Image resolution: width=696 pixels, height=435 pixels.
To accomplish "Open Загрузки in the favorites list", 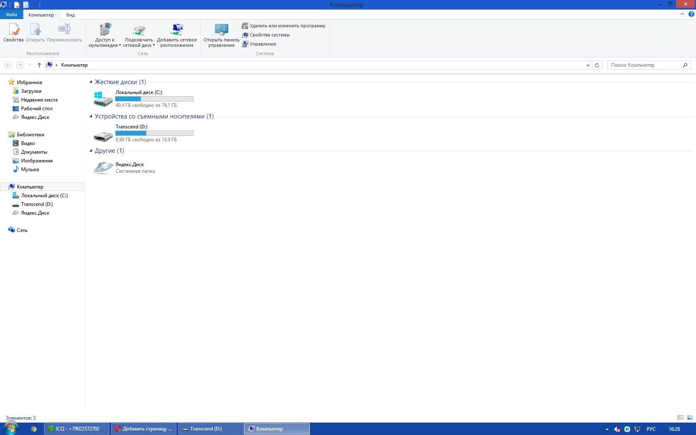I will (31, 91).
